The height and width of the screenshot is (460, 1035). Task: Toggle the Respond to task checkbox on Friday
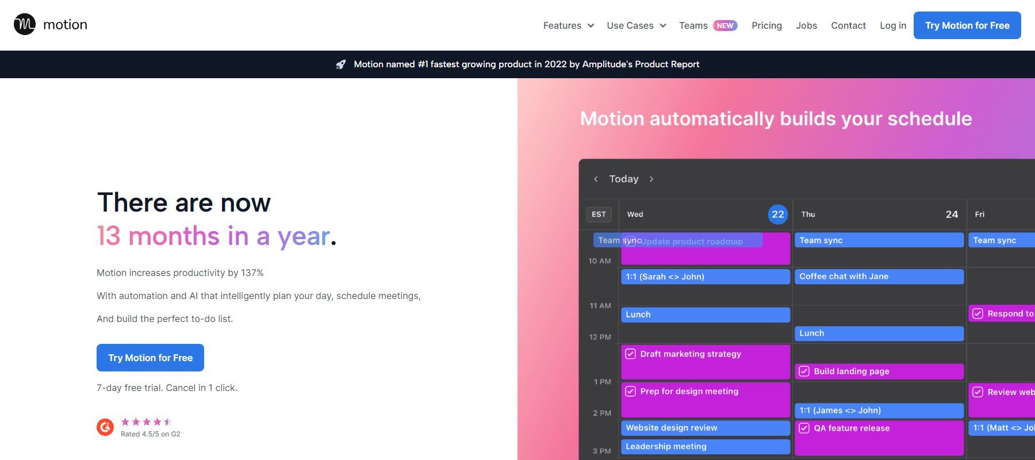(x=978, y=313)
